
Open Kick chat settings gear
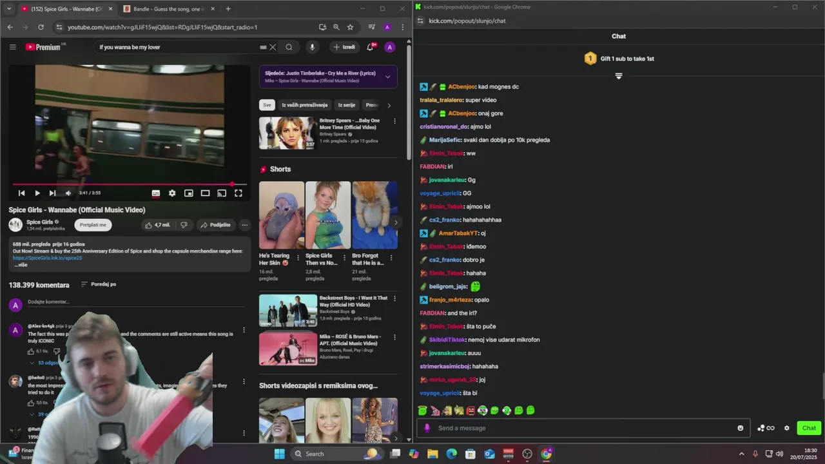[x=786, y=428]
